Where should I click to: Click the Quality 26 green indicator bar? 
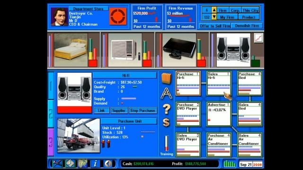click(134, 87)
